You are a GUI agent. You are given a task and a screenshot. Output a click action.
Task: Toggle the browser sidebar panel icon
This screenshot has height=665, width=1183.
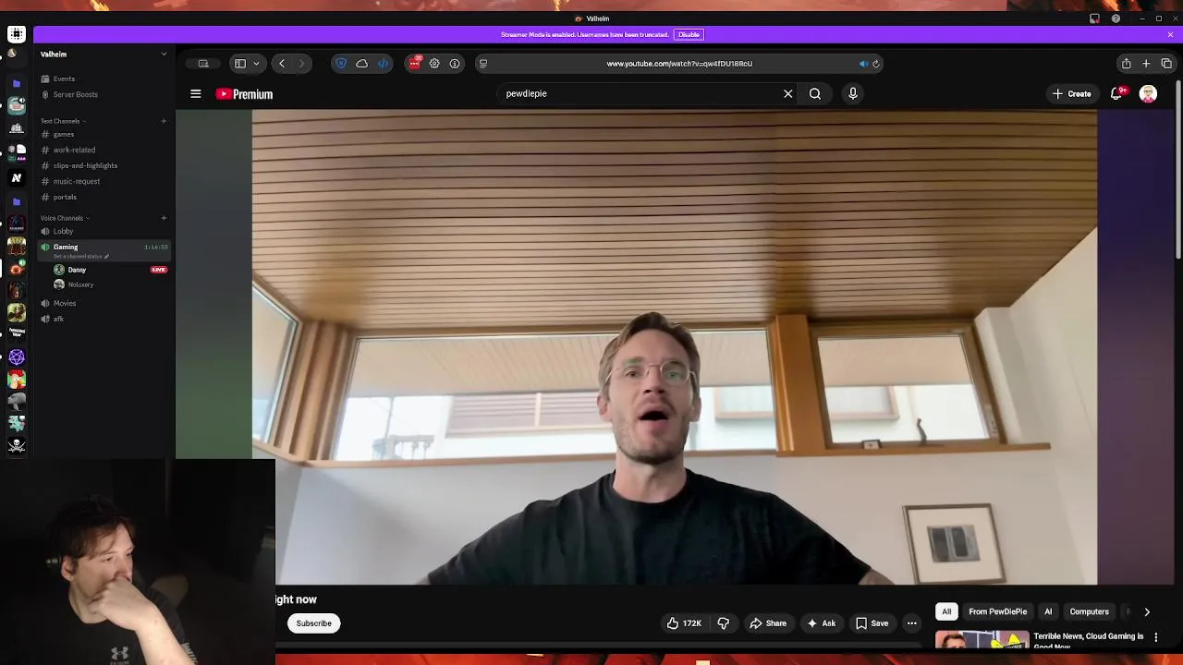(x=240, y=64)
